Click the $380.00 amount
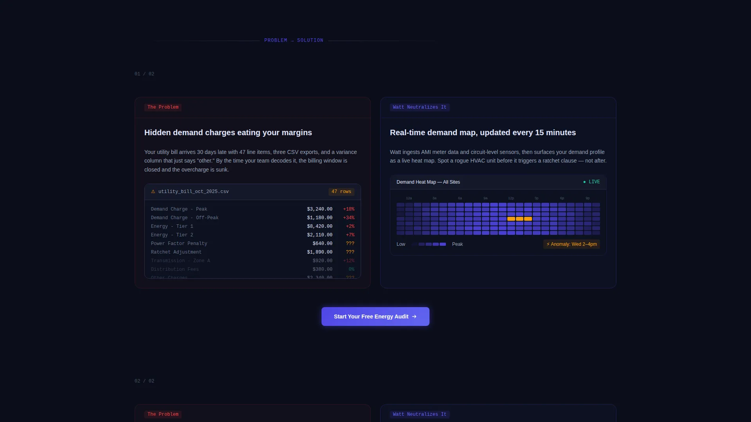The image size is (751, 422). coord(322,269)
